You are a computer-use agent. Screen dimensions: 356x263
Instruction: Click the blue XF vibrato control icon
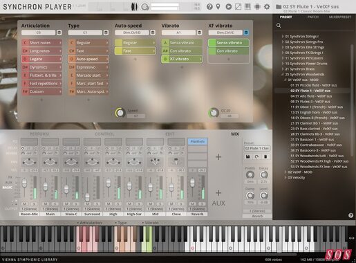pos(246,33)
